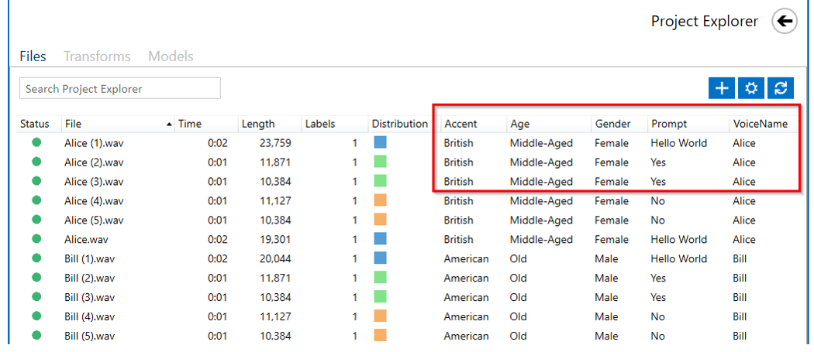Switch to the Models tab

pos(171,56)
